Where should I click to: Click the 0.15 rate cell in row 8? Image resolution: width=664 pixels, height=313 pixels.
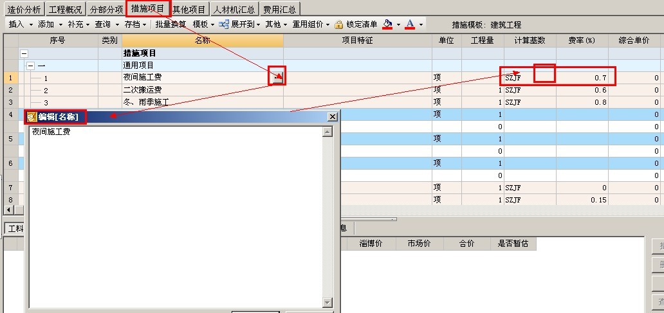pyautogui.click(x=582, y=200)
